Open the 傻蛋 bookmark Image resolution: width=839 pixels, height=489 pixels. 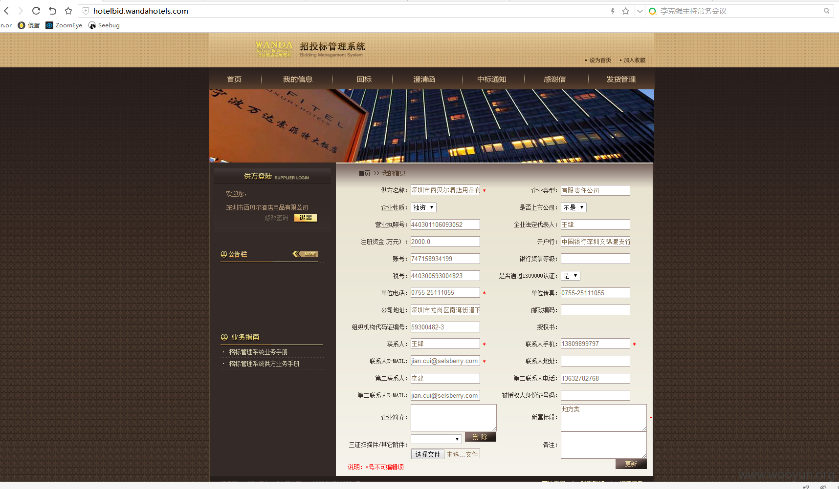[29, 25]
